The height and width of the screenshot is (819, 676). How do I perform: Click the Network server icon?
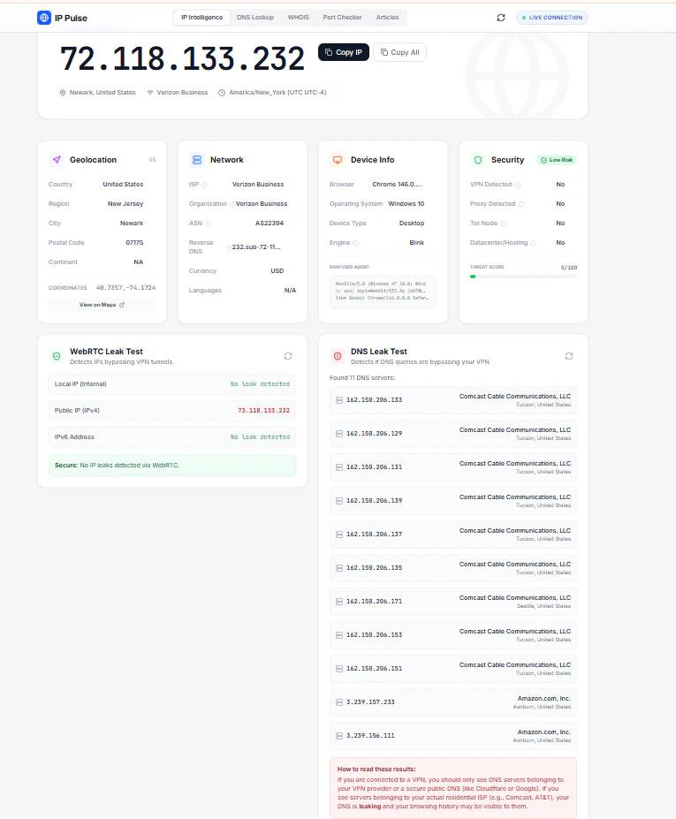(196, 160)
